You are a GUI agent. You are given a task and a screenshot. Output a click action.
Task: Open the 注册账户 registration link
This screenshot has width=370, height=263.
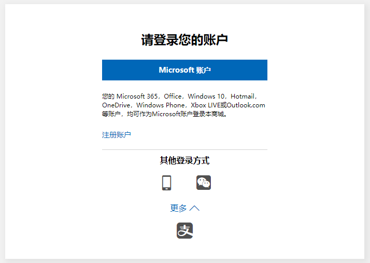tap(116, 135)
